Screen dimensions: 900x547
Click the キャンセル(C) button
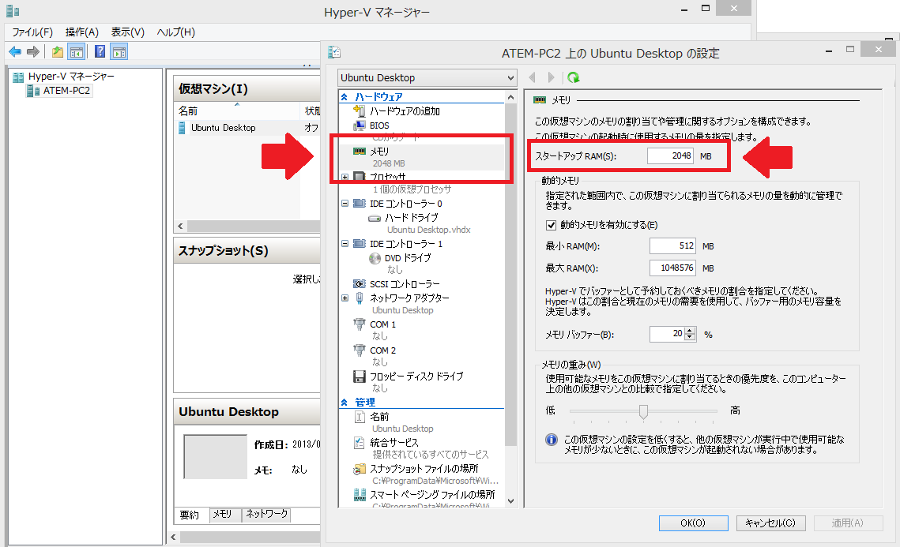coord(770,523)
